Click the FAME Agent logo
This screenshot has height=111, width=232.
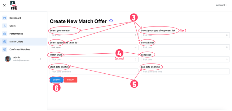(14, 5)
